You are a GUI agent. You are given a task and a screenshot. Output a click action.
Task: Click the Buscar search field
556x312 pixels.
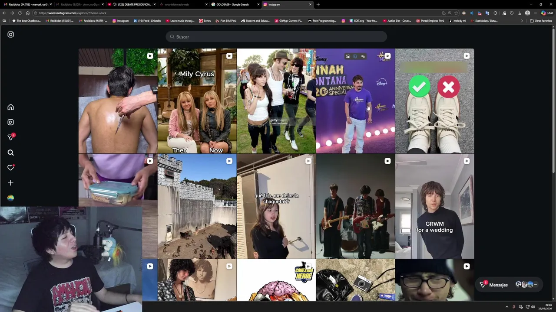pyautogui.click(x=276, y=37)
